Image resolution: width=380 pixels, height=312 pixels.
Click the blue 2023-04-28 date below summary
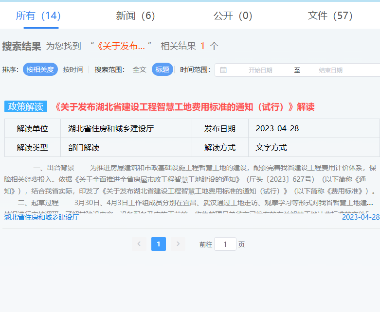coord(360,217)
